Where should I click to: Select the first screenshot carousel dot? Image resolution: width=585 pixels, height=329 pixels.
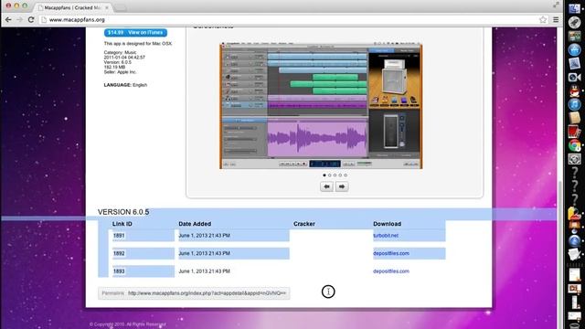[324, 175]
